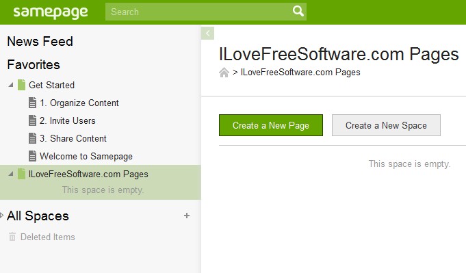Click Create a New Page button
Screen dimensions: 466x273
point(271,125)
